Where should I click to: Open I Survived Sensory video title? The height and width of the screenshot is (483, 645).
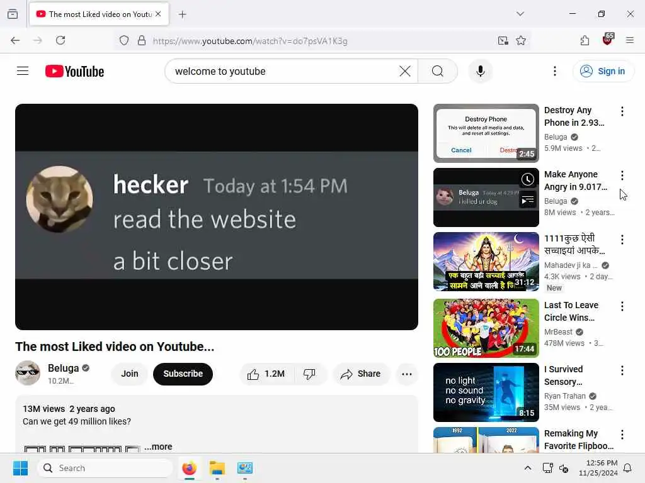(x=564, y=375)
